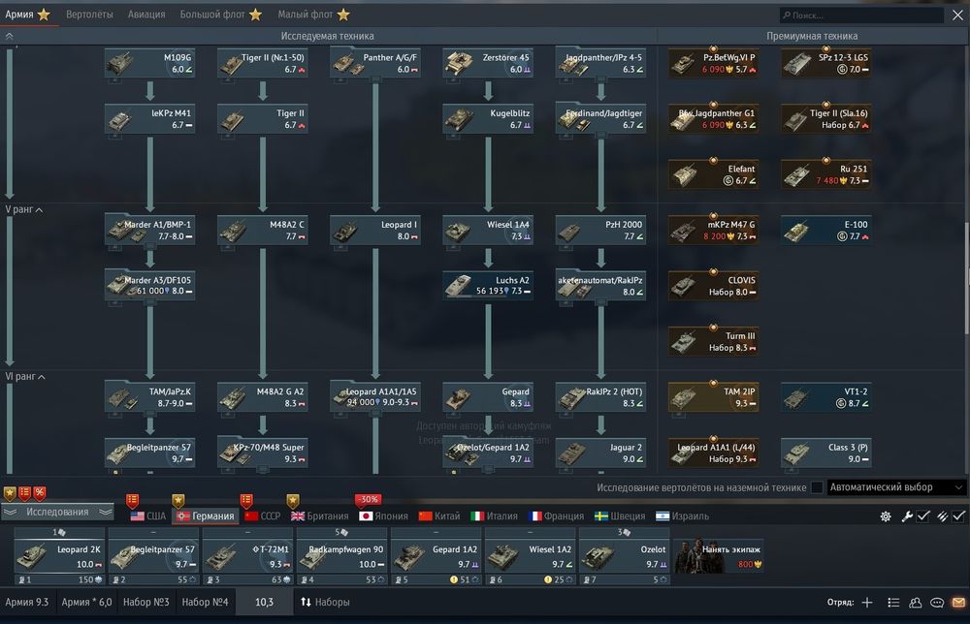Select Begleitpanzer 57 crew slot 2
Viewport: 970px width, 624px height.
pyautogui.click(x=154, y=555)
